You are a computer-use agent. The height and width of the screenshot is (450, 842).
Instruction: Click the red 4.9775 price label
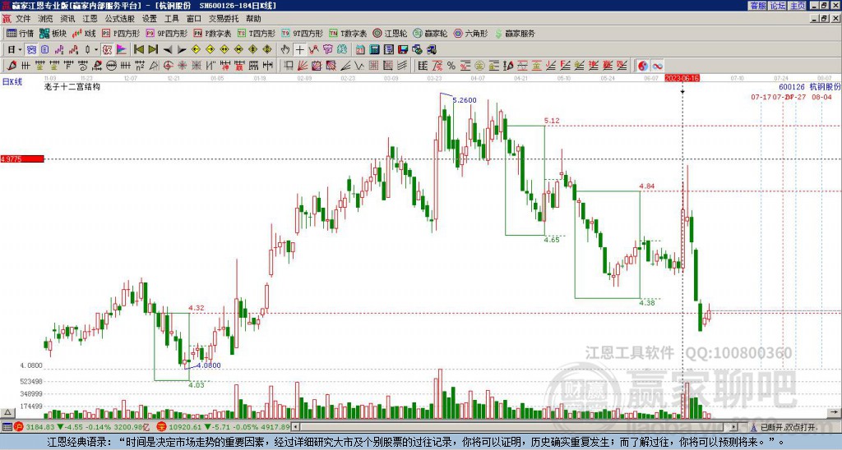point(22,159)
